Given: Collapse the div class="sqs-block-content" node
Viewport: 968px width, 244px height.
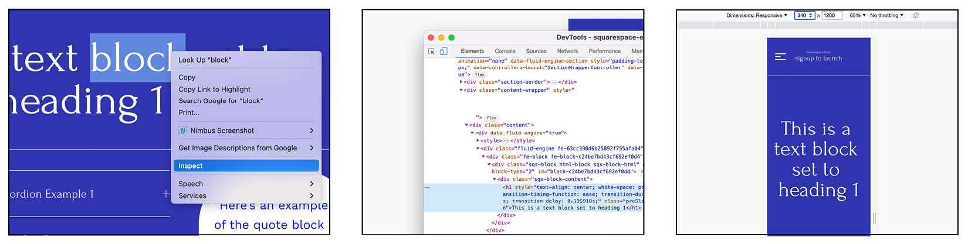Looking at the screenshot, I should click(x=495, y=179).
